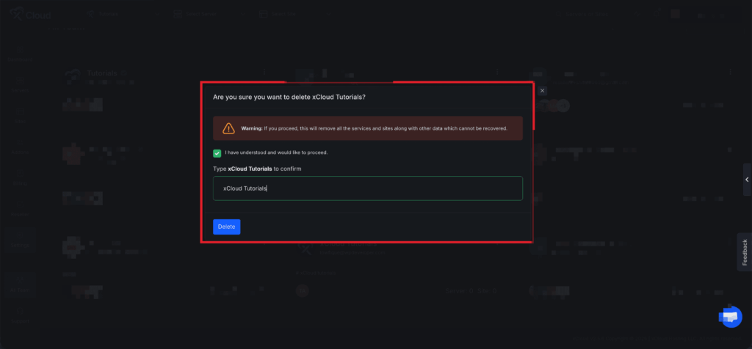Viewport: 752px width, 349px height.
Task: Open Support in the left sidebar
Action: click(20, 317)
